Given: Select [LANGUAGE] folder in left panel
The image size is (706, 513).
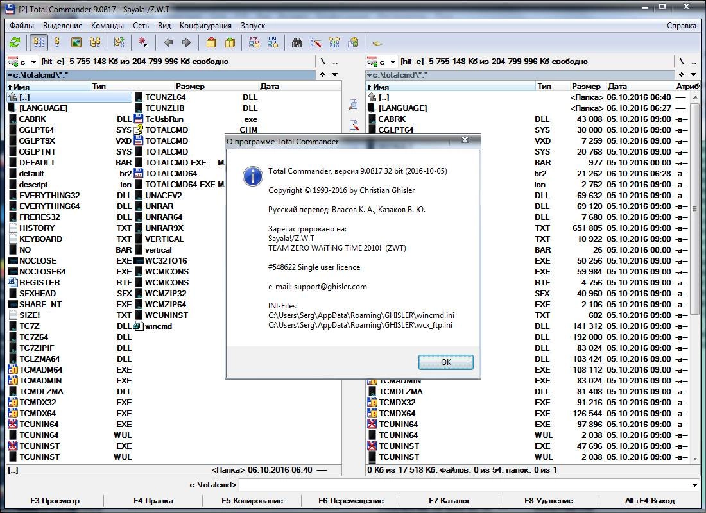Looking at the screenshot, I should [43, 108].
